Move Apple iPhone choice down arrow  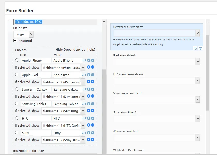pos(83,60)
